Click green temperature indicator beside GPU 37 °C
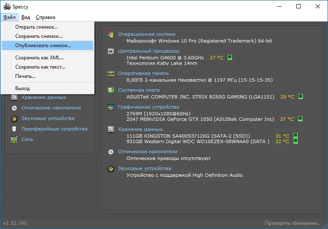Image resolution: width=328 pixels, height=229 pixels. (x=300, y=119)
